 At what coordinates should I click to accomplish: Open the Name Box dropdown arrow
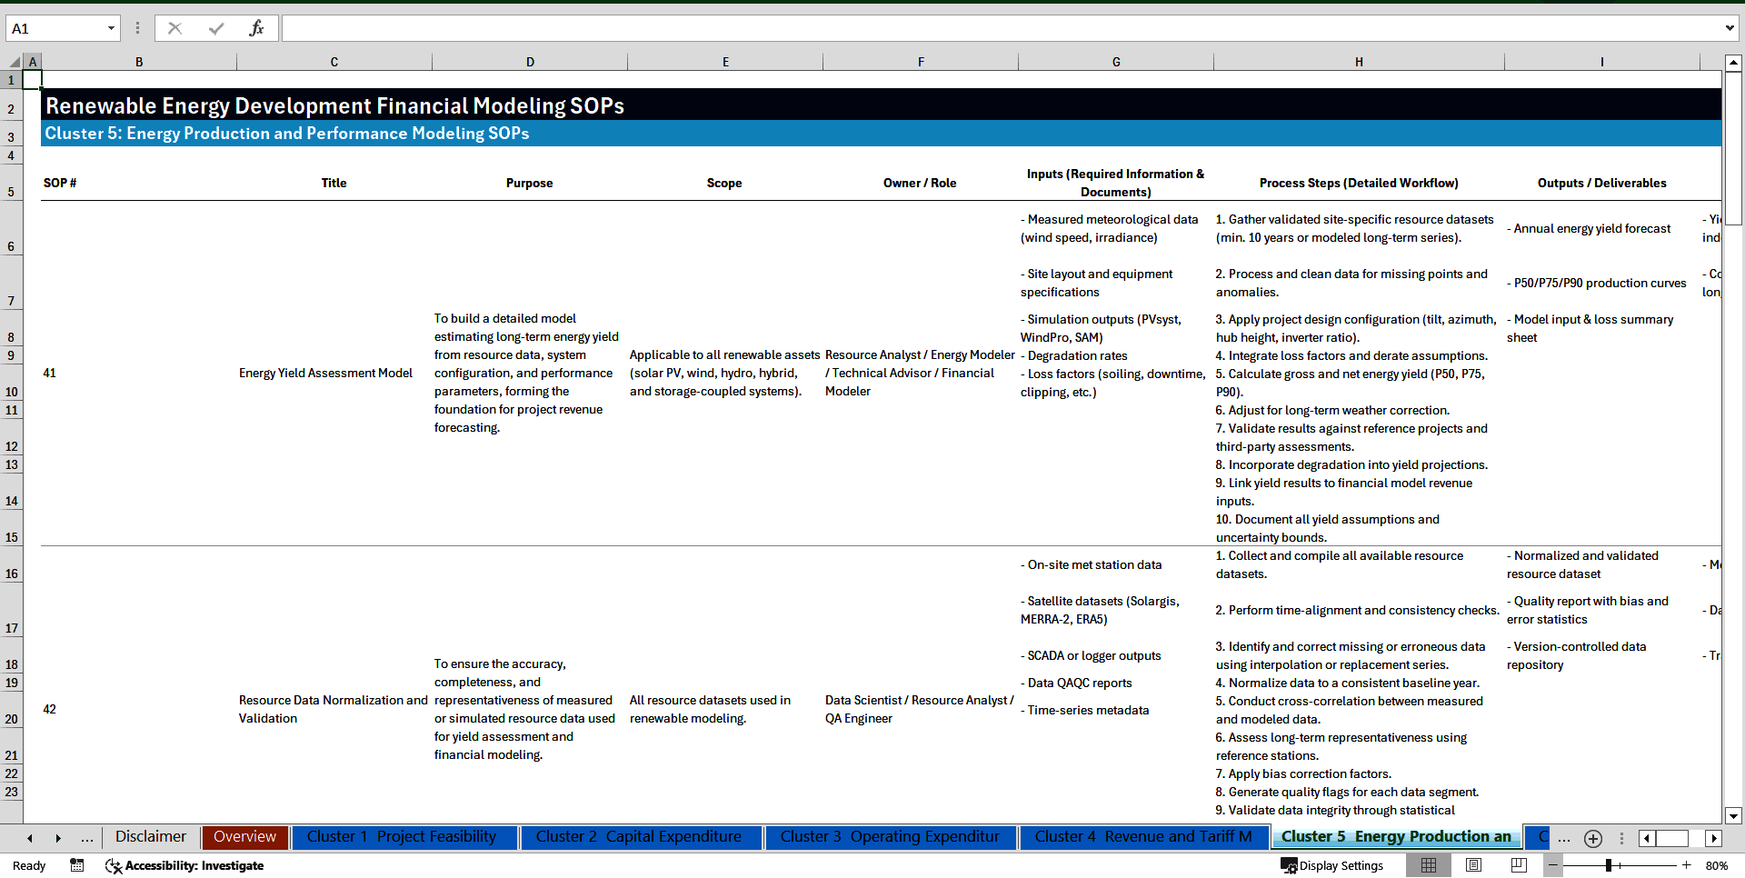pos(113,27)
